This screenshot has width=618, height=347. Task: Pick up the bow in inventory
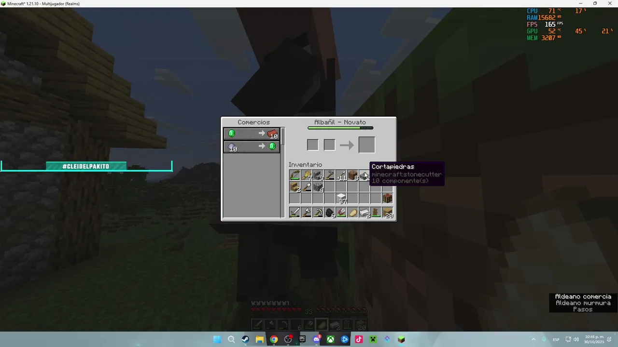(x=295, y=175)
